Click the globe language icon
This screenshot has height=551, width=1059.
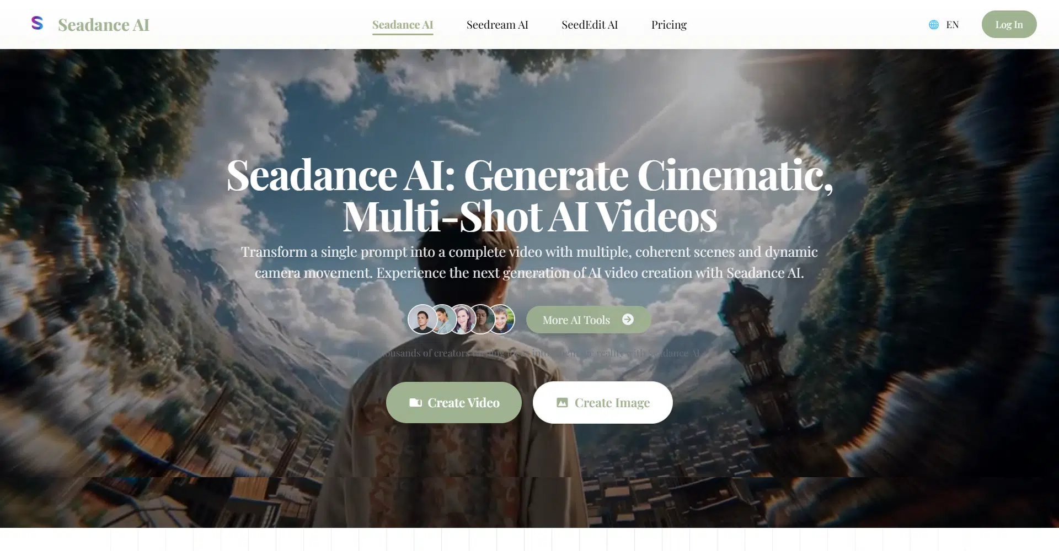(933, 25)
